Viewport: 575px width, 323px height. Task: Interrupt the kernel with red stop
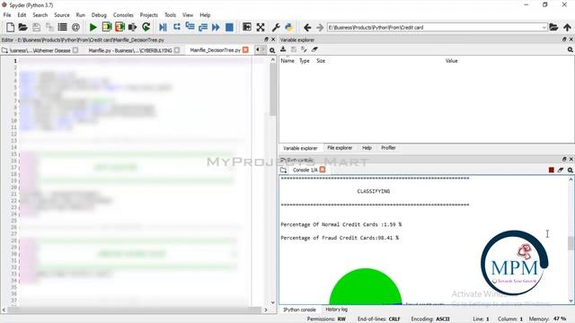[551, 170]
